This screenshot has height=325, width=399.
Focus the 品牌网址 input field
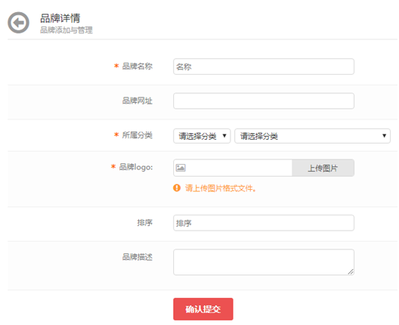coord(264,101)
